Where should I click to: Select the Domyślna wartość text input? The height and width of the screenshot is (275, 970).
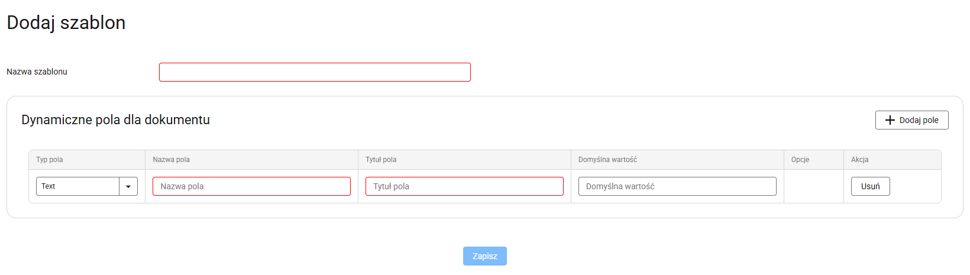pyautogui.click(x=677, y=186)
